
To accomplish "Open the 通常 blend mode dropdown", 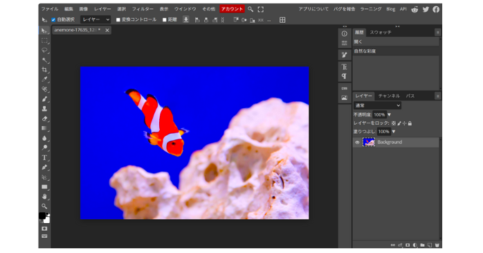I will [377, 105].
